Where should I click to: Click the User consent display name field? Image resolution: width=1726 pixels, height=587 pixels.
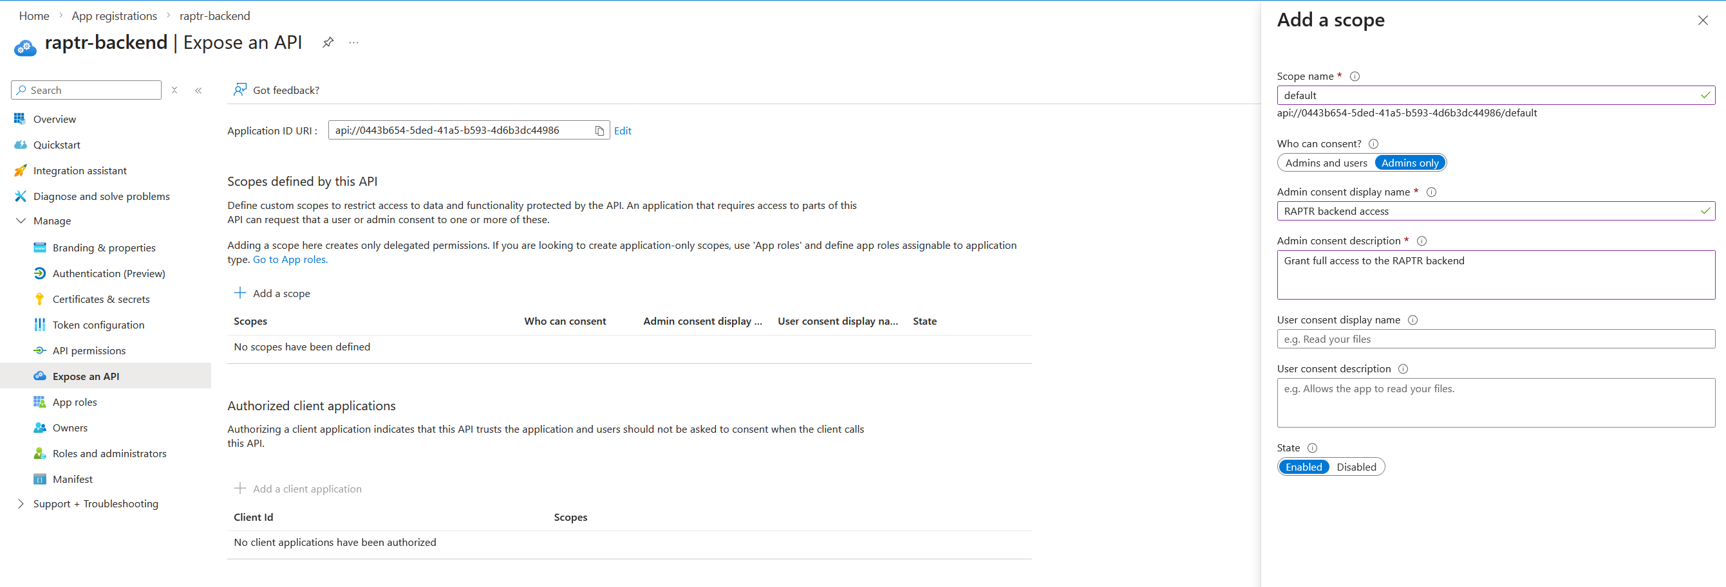pos(1495,339)
